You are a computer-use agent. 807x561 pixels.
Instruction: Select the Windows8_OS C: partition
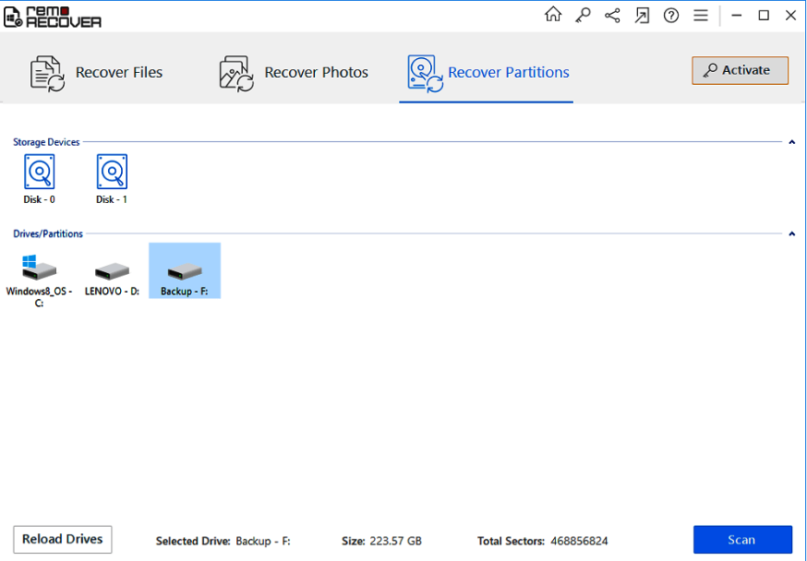pos(39,277)
